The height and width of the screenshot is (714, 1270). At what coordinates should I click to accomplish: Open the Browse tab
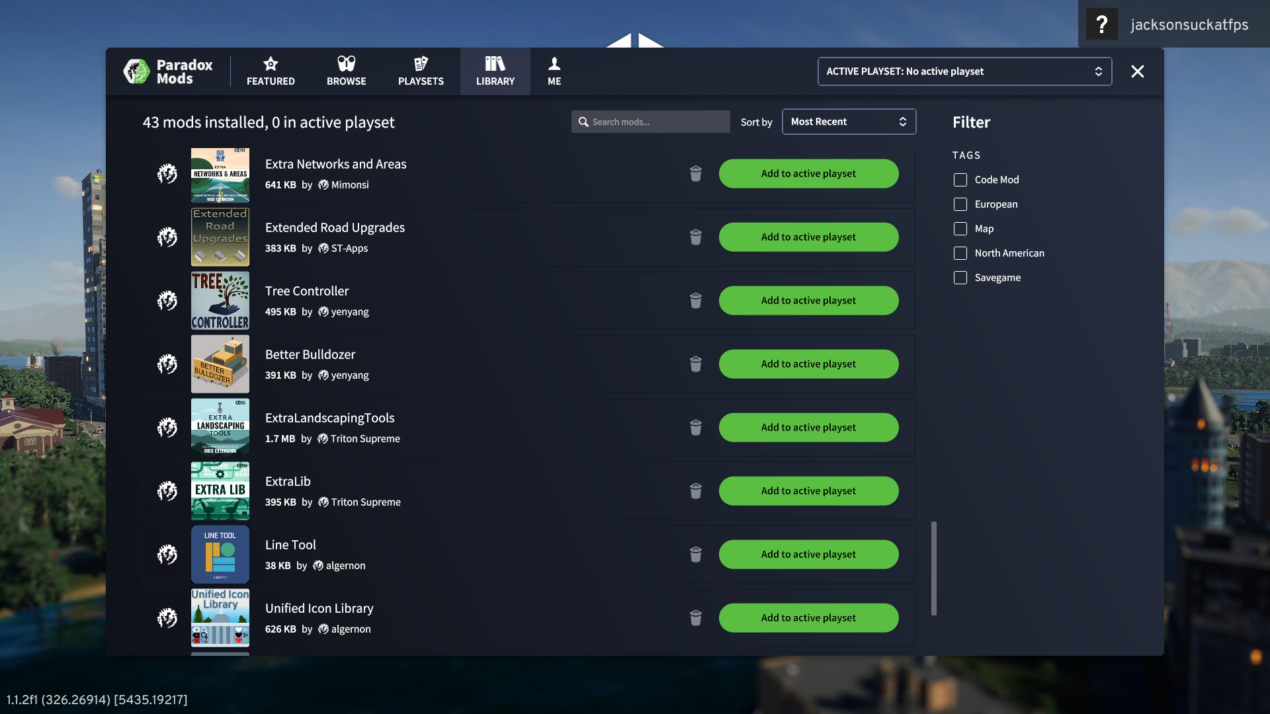click(346, 71)
